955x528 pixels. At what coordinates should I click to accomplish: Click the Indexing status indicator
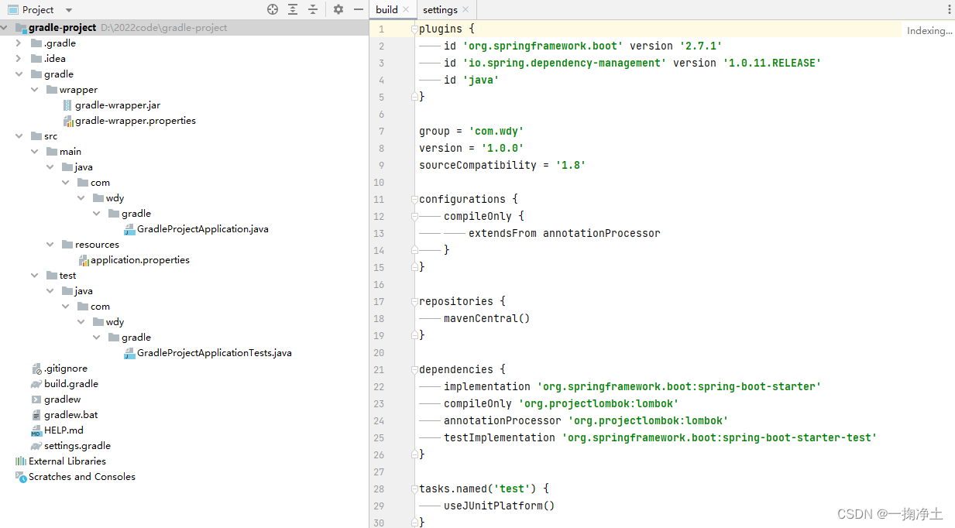pos(929,31)
